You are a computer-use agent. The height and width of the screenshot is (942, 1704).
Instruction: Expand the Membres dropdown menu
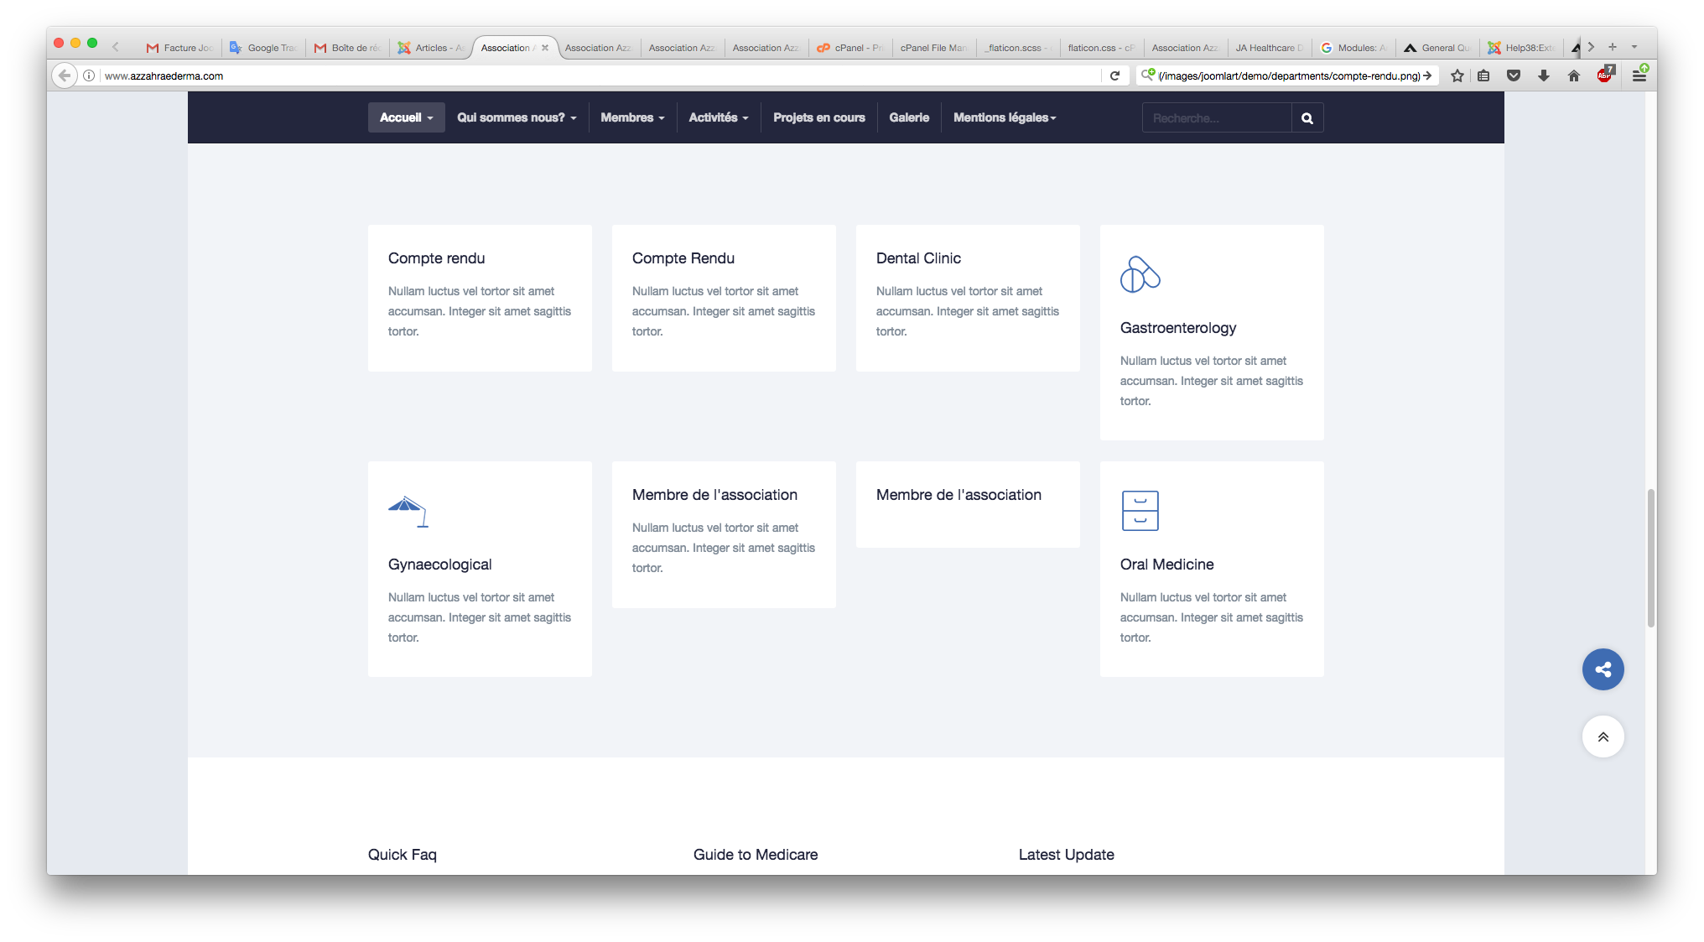click(x=632, y=117)
